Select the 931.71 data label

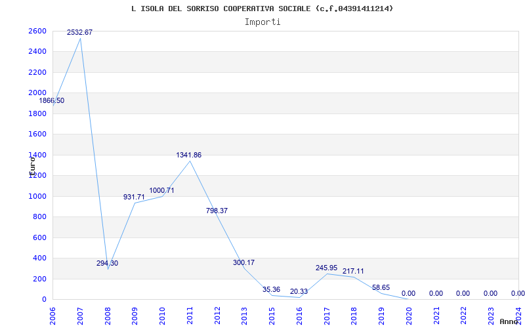[134, 197]
